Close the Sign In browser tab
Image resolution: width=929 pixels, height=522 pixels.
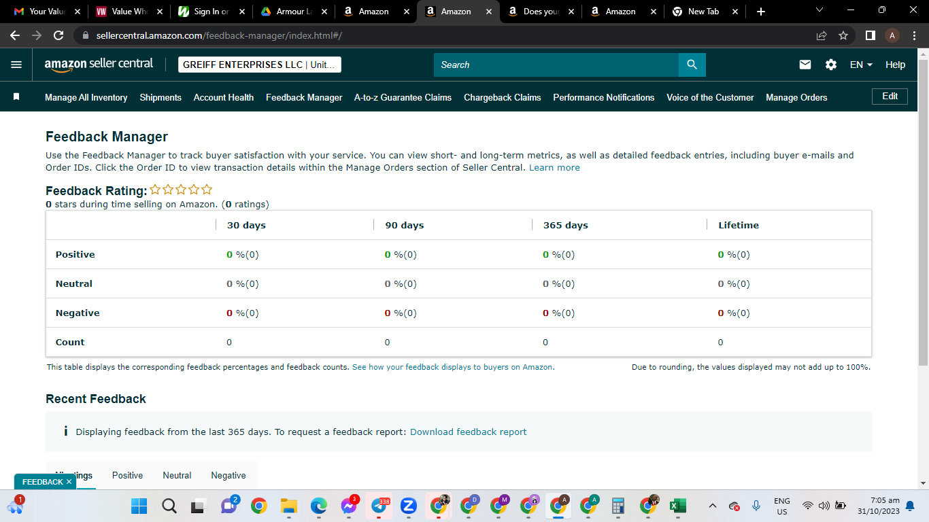[x=241, y=12]
